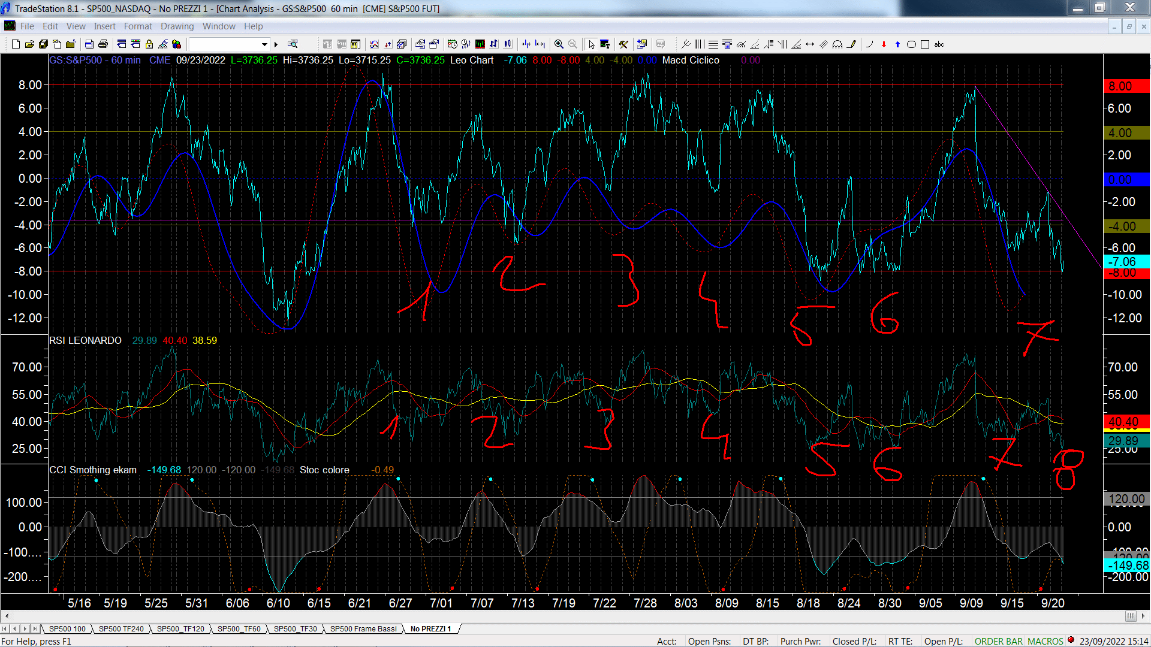Click the increase bar spacing icon

(540, 44)
